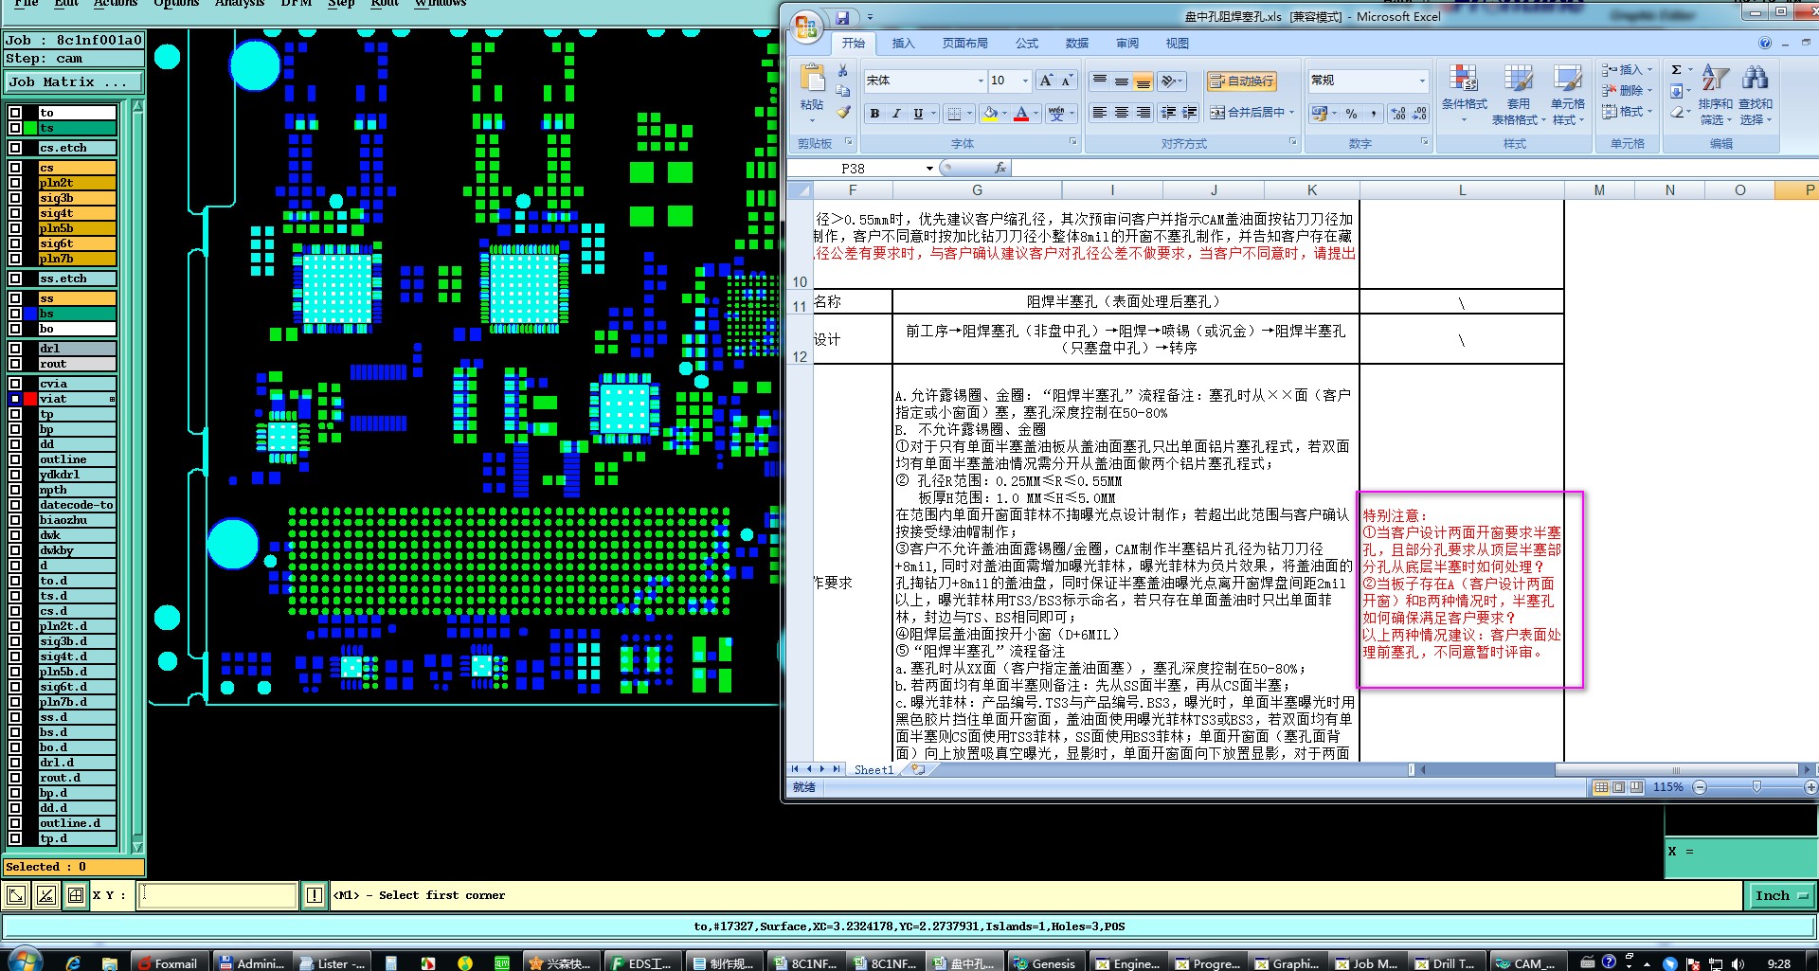Click the Excel Paste clipboard icon
This screenshot has width=1819, height=971.
point(812,79)
